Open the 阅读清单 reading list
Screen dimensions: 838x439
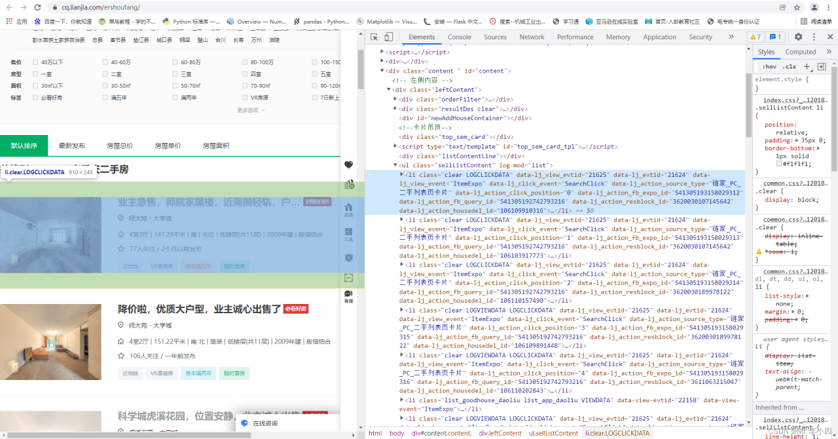[816, 21]
